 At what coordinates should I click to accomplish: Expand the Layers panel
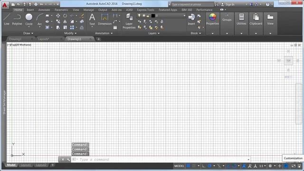(x=154, y=33)
